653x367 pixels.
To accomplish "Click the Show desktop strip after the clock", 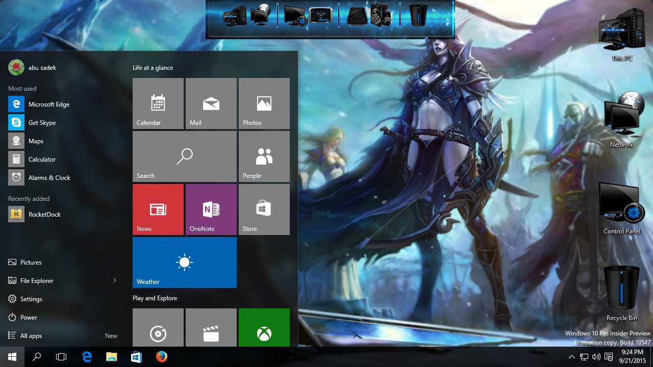I will [651, 357].
